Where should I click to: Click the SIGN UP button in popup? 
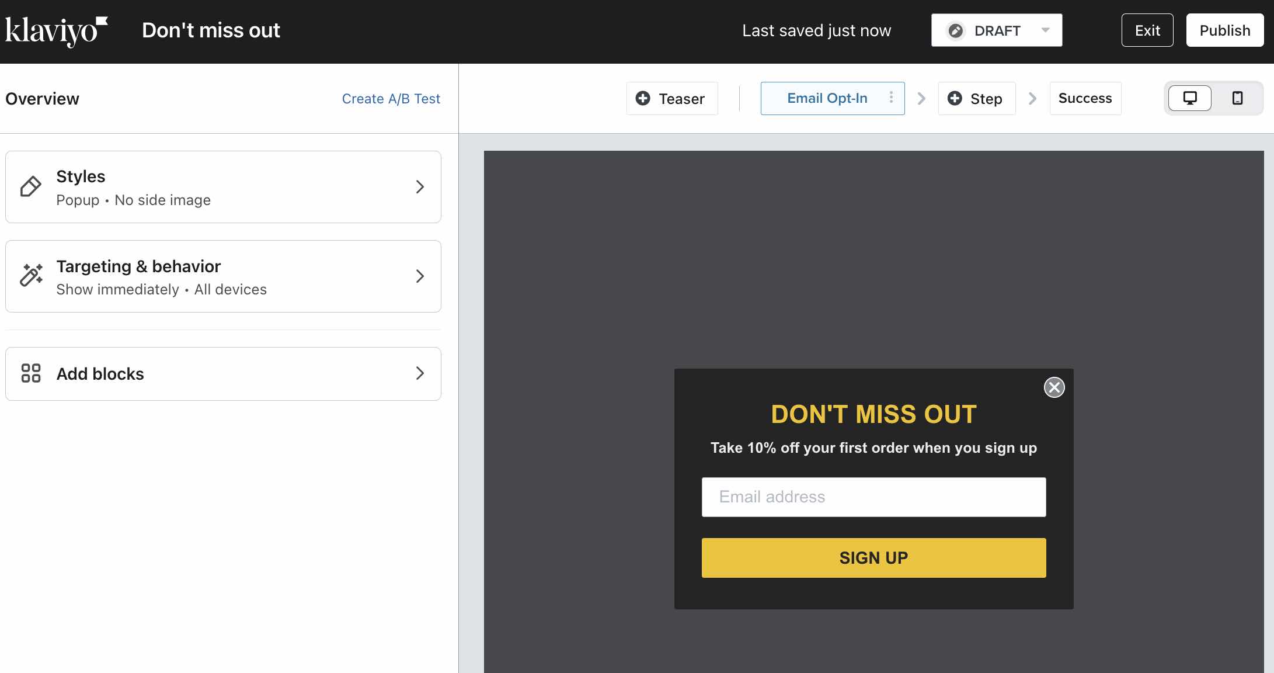tap(874, 557)
